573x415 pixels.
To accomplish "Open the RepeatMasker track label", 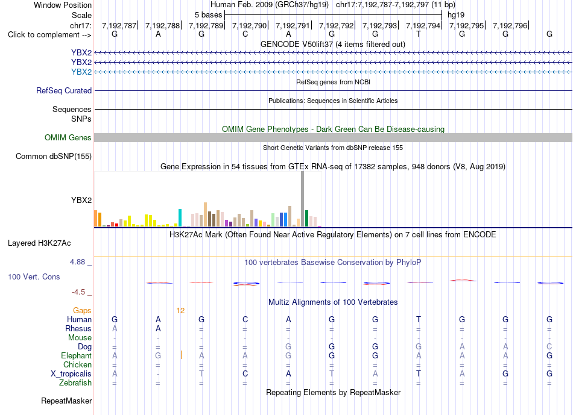I will (x=66, y=401).
